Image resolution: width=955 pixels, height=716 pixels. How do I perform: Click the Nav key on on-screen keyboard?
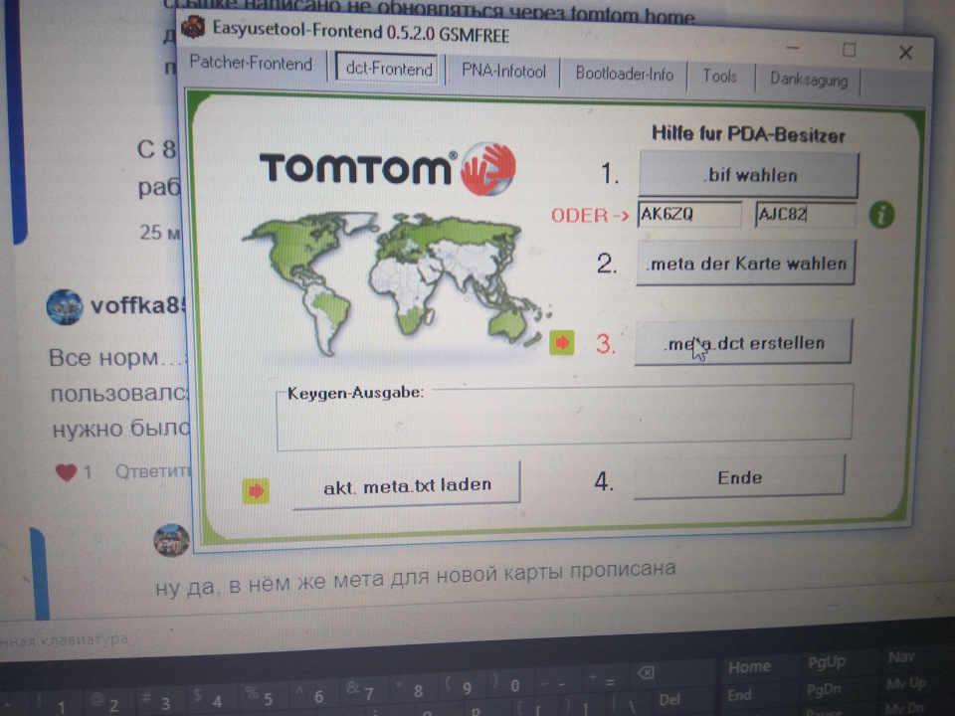(x=901, y=657)
